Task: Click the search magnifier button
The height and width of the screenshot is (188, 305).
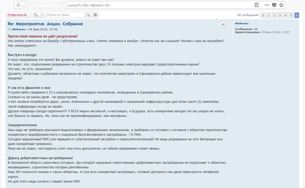Action: click(x=88, y=15)
